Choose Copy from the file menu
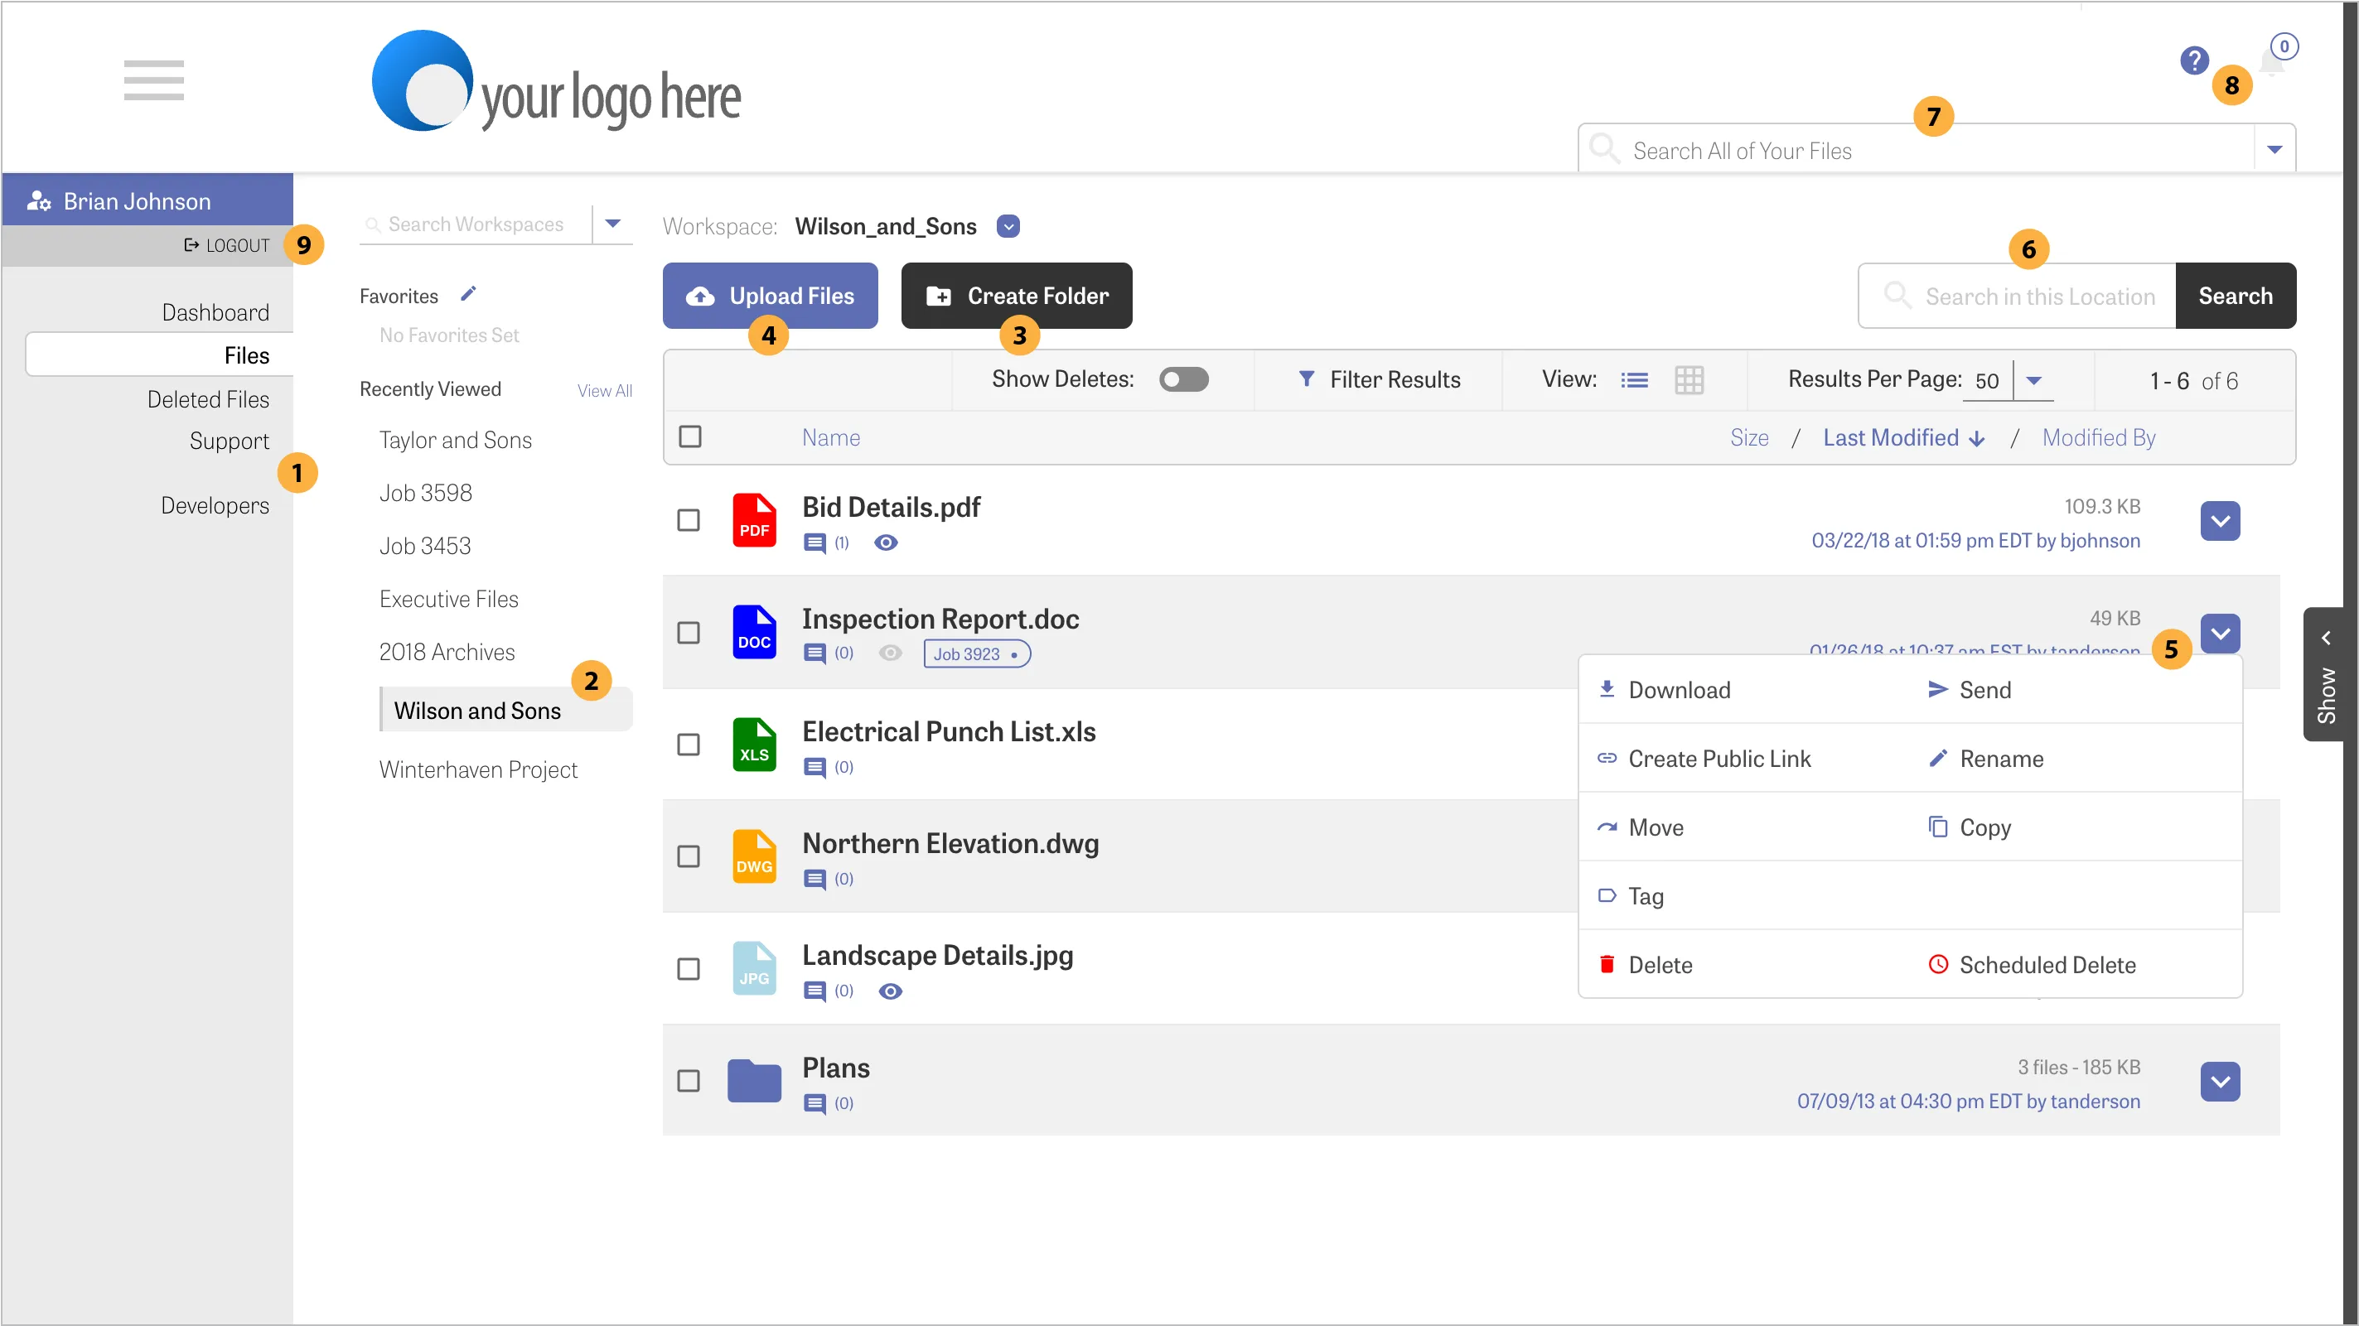The height and width of the screenshot is (1326, 2359). pos(1969,827)
